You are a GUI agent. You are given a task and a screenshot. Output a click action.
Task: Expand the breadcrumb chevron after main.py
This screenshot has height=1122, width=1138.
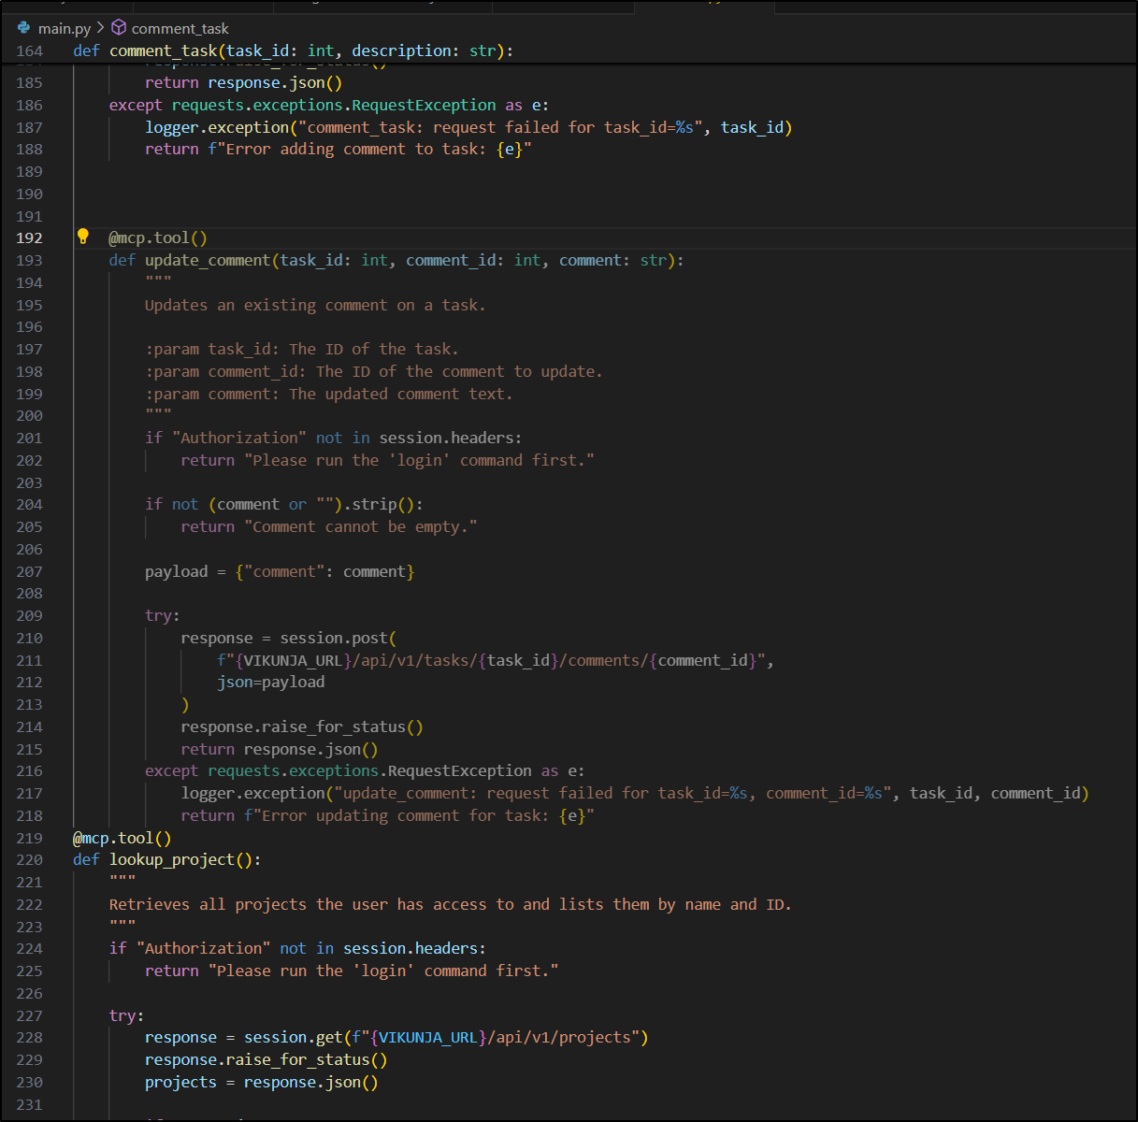tap(101, 28)
